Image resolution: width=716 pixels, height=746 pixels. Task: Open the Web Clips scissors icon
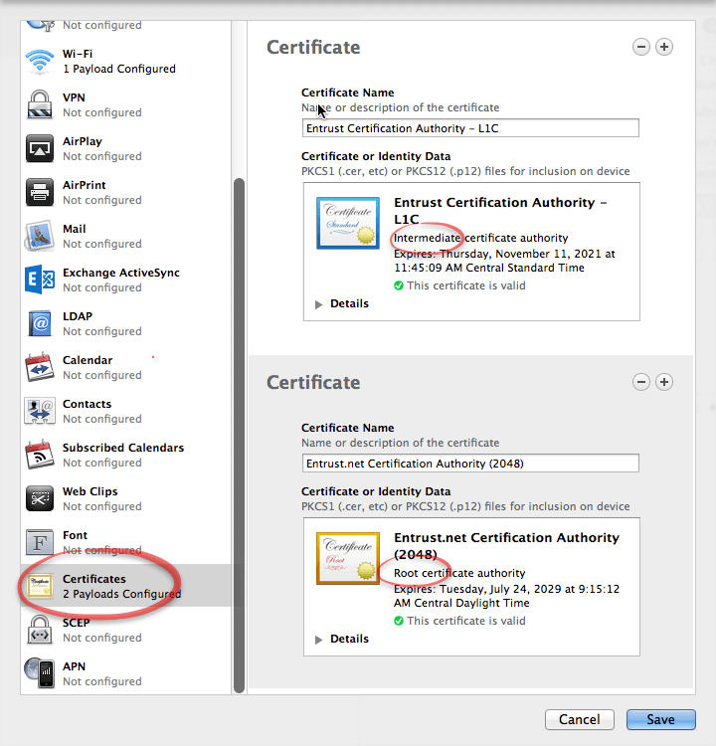[40, 498]
